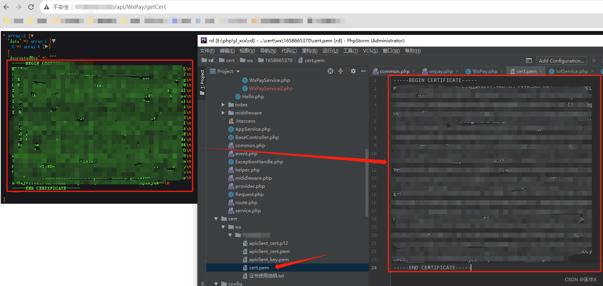Image resolution: width=603 pixels, height=286 pixels.
Task: Click the wx breadcrumb in navigation bar
Action: (x=246, y=61)
